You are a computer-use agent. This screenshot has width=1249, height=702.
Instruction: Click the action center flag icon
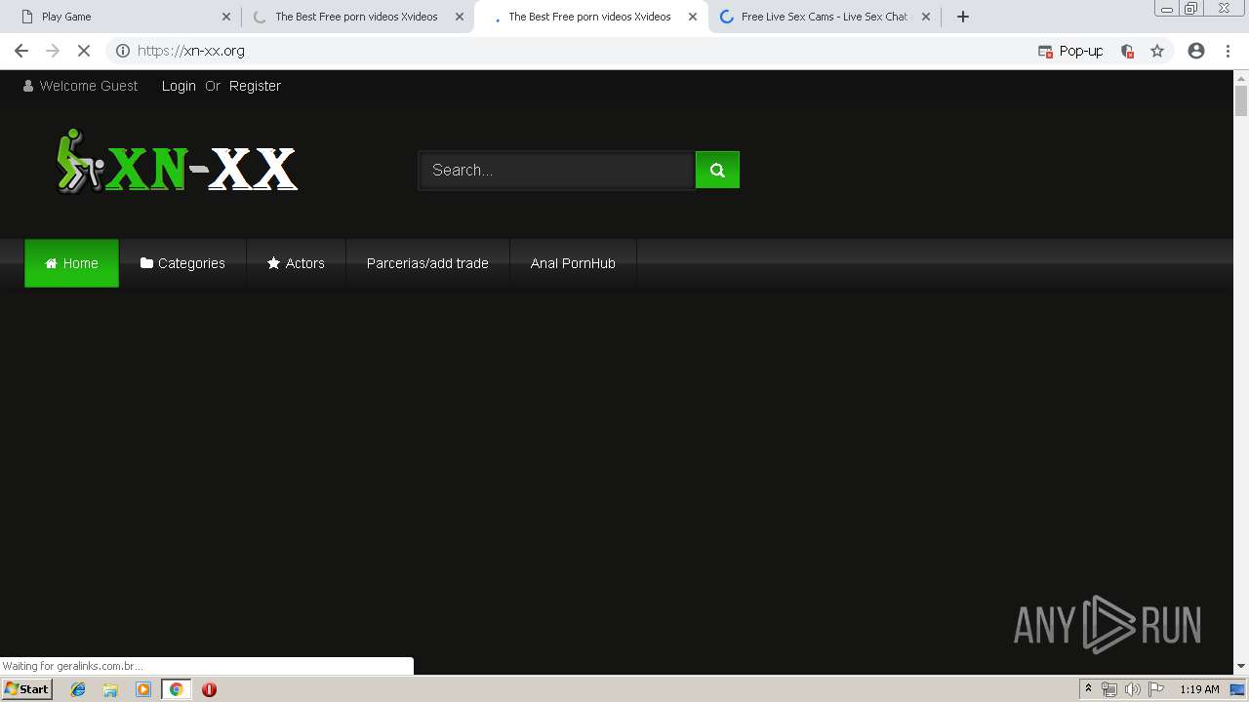pyautogui.click(x=1156, y=689)
